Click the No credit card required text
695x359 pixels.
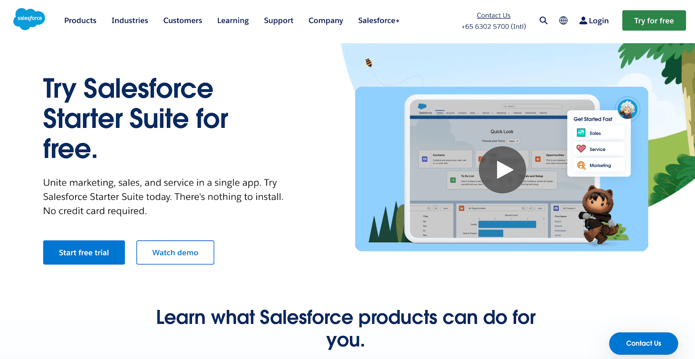pos(95,211)
